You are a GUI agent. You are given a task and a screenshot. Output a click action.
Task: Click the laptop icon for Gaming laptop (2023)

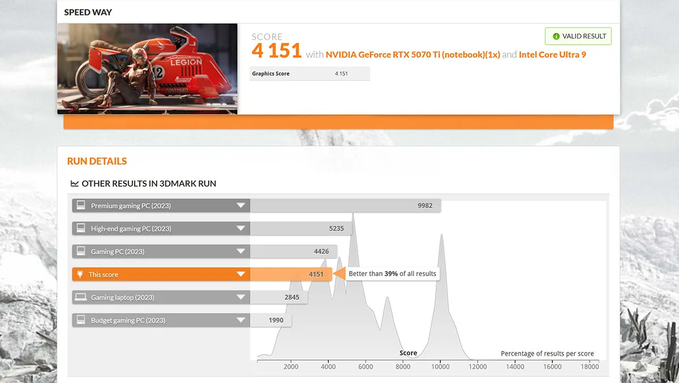pyautogui.click(x=81, y=297)
